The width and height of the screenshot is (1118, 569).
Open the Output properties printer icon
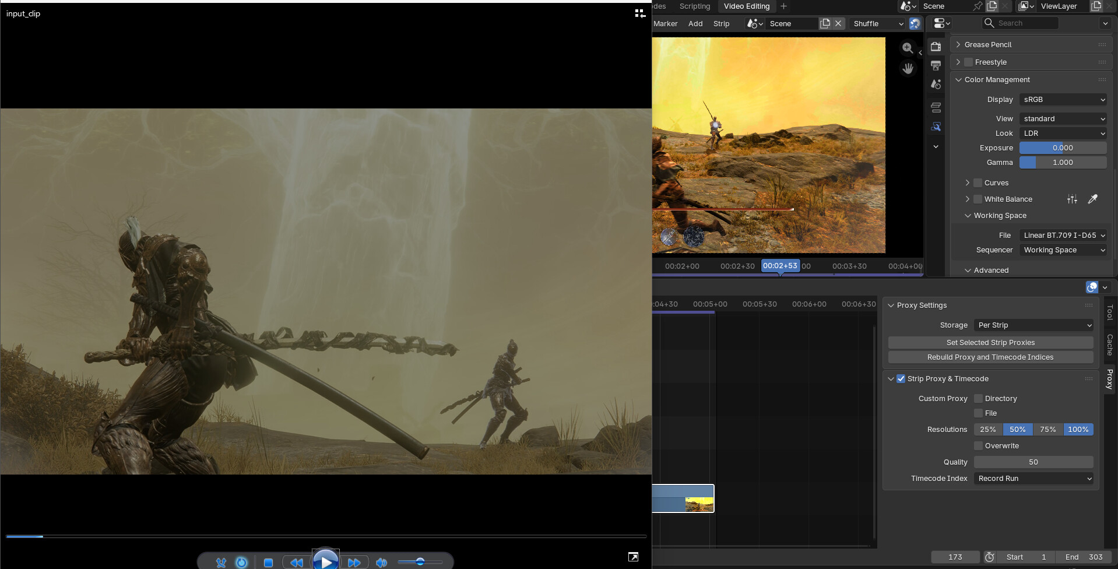coord(936,65)
